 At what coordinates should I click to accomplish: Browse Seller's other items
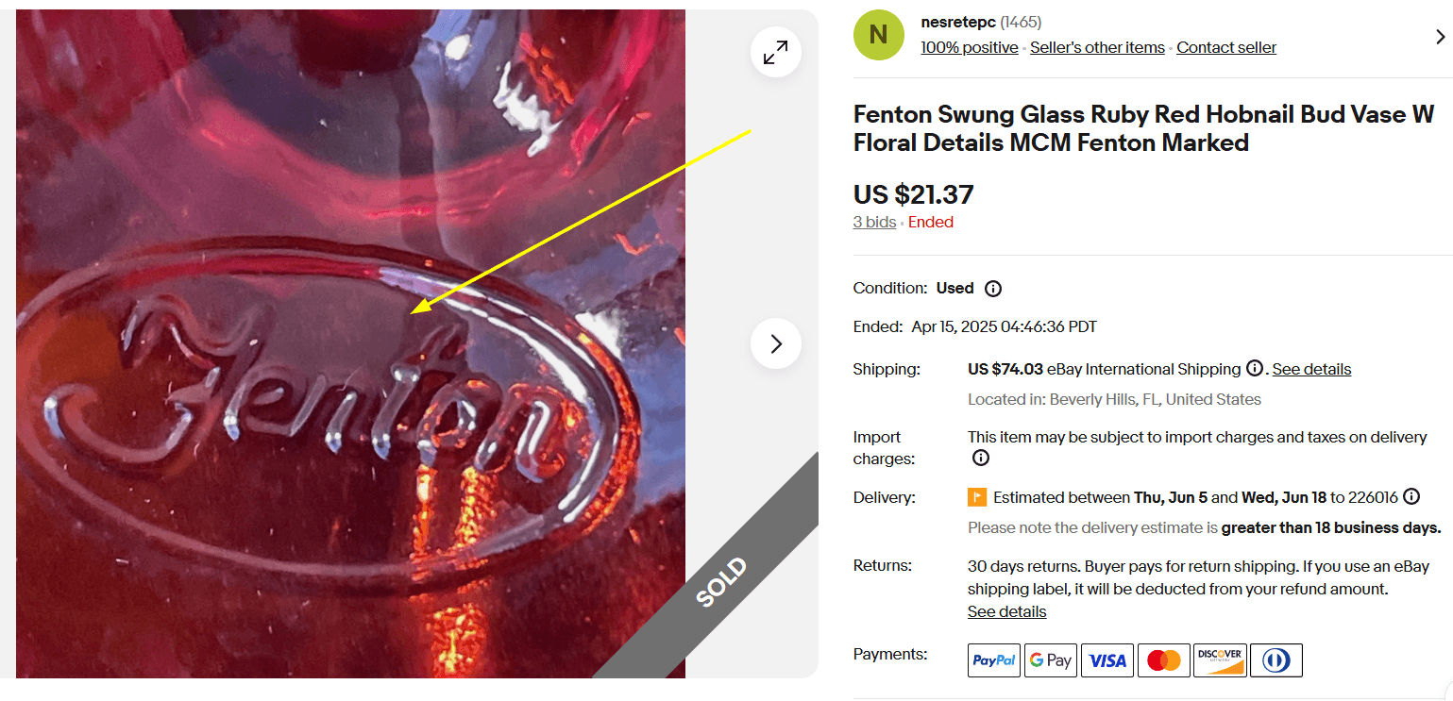point(1097,46)
